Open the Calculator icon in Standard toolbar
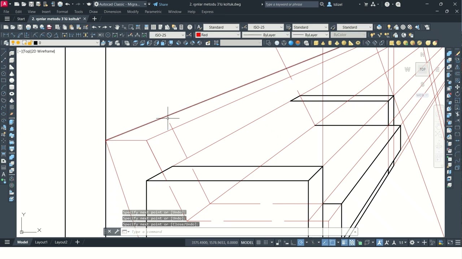The height and width of the screenshot is (259, 462). tap(181, 27)
